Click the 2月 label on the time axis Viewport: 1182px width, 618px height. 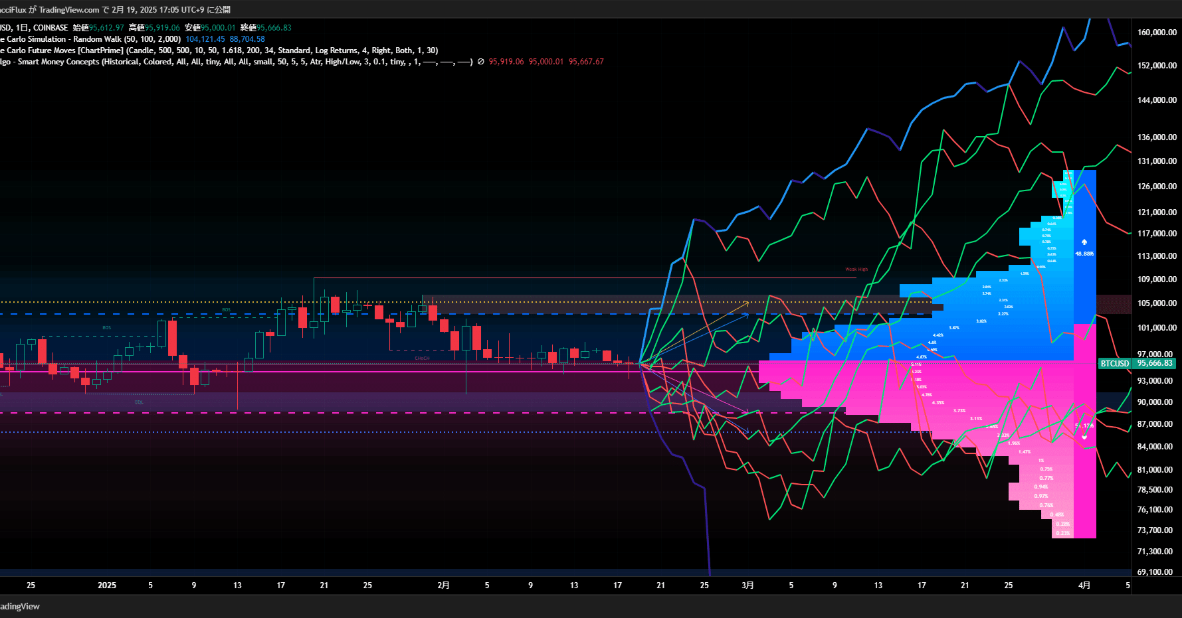pyautogui.click(x=444, y=585)
